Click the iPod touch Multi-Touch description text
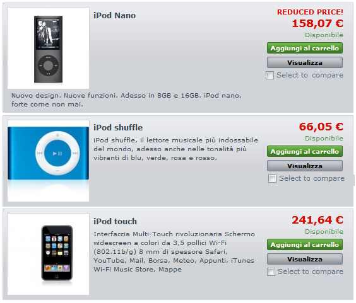Screen dimensions: 356x303 click(x=174, y=251)
